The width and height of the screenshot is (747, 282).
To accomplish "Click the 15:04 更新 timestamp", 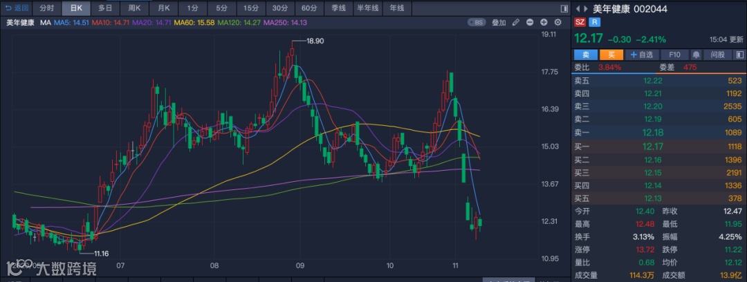I will 726,40.
